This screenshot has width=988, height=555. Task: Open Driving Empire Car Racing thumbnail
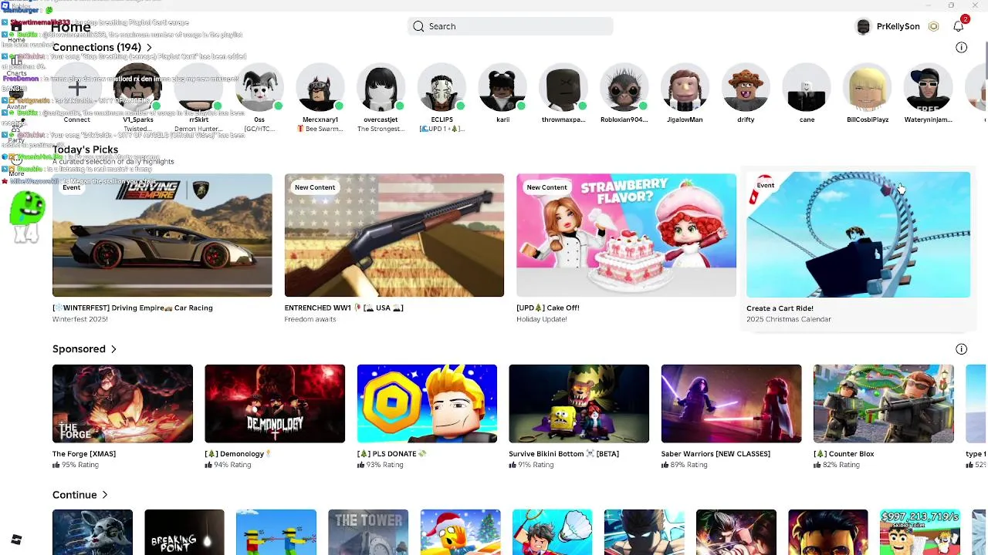point(162,235)
